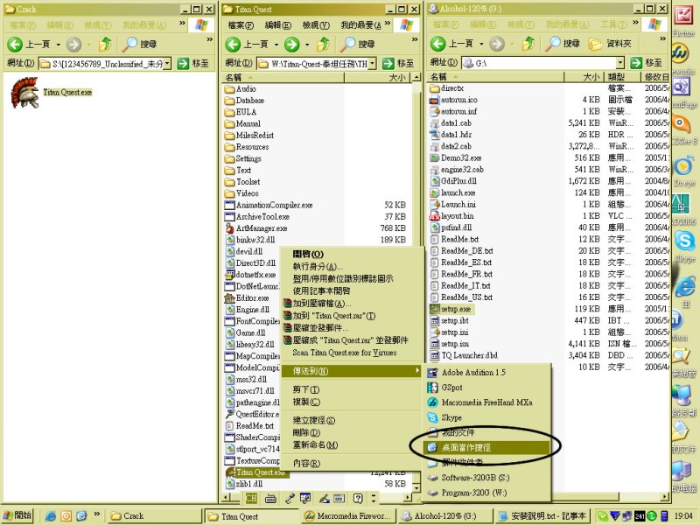700x525 pixels.
Task: Click Up folder icon in Crack window
Action: click(105, 44)
